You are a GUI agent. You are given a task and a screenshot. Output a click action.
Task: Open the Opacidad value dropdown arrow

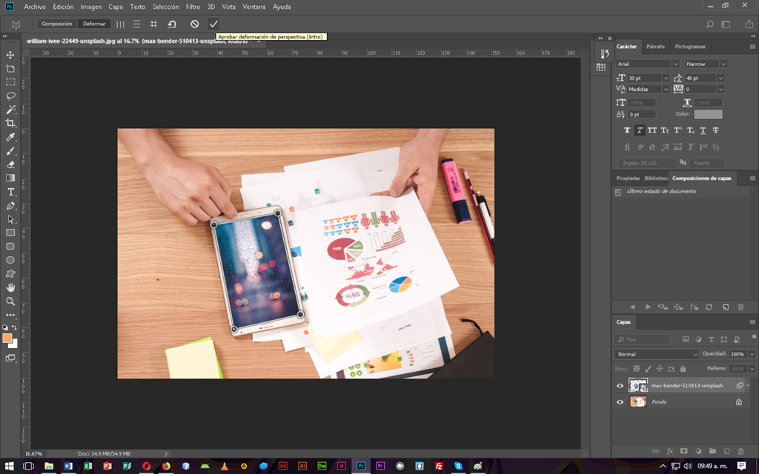[752, 354]
